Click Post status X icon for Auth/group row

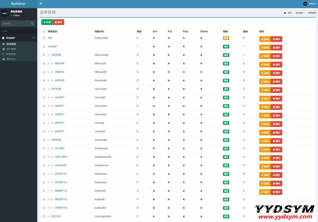[x=184, y=148]
